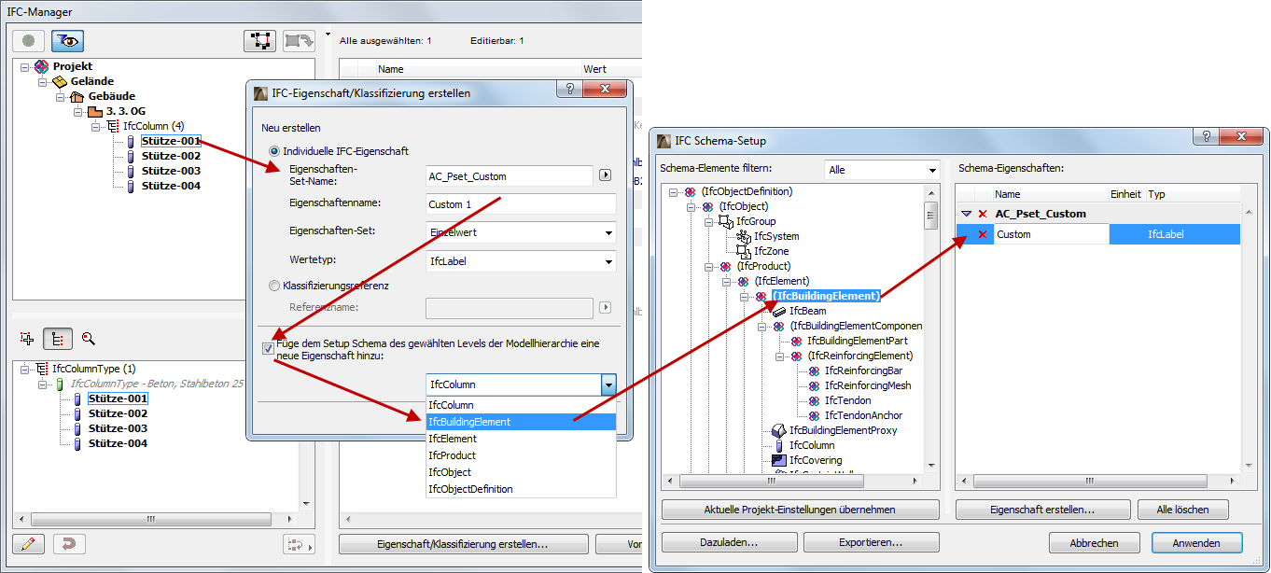
Task: Click the greyed rectangle-with-arrow icon in IFC-Manager
Action: point(299,41)
